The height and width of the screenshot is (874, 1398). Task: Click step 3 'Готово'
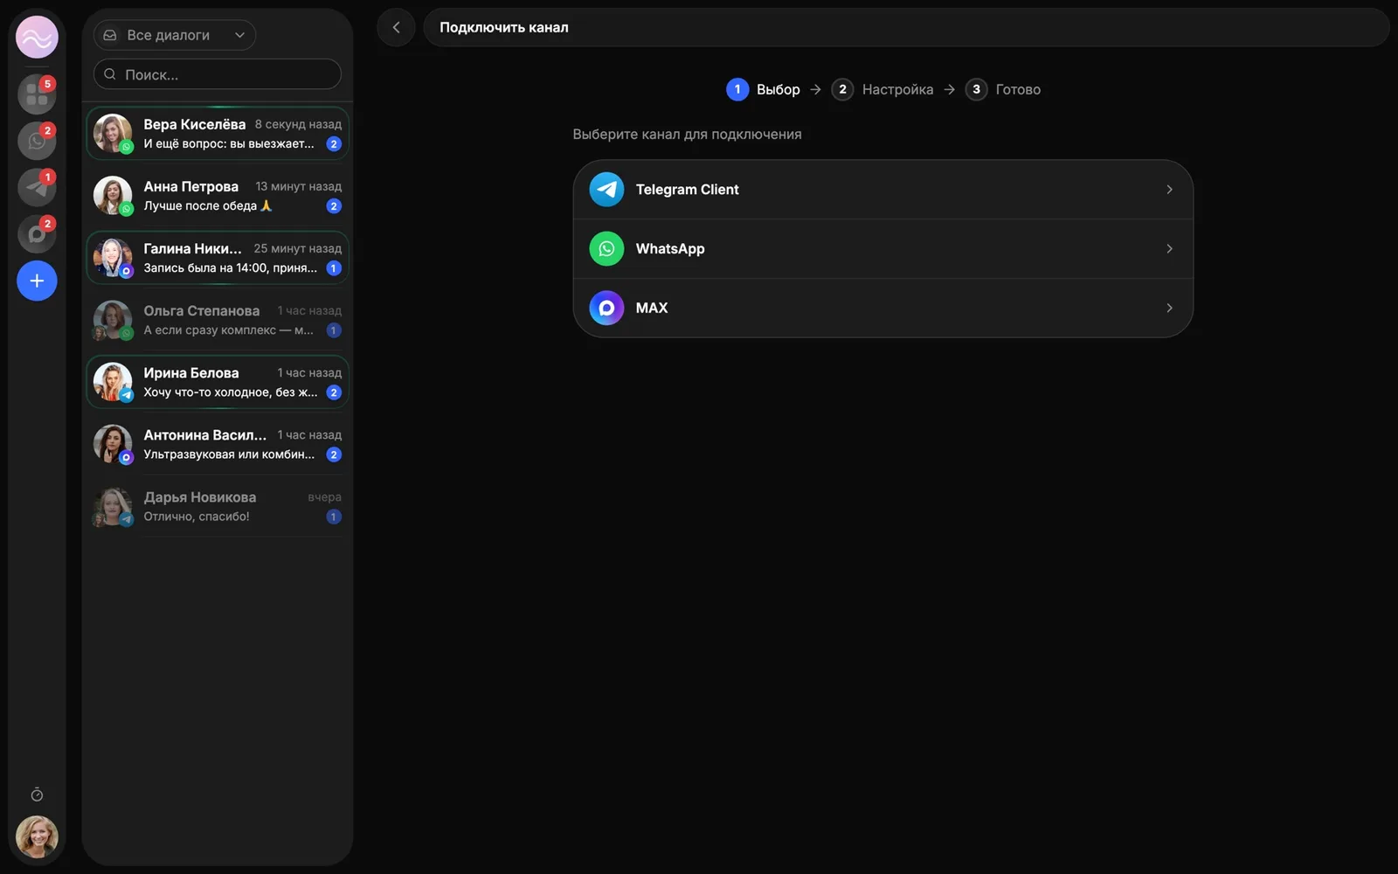tap(1003, 89)
